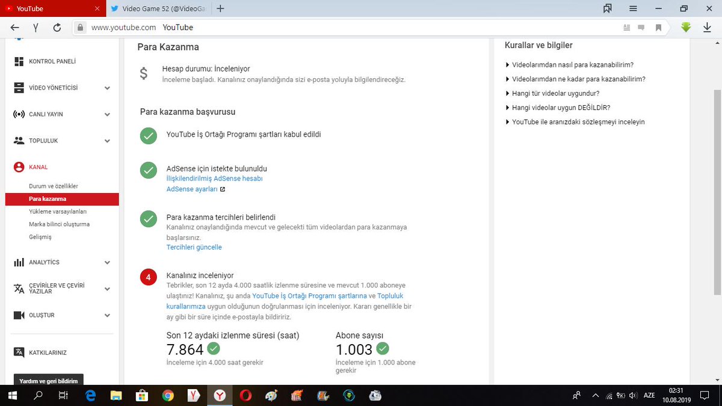Reload the YouTube page
This screenshot has height=406, width=722.
point(57,27)
